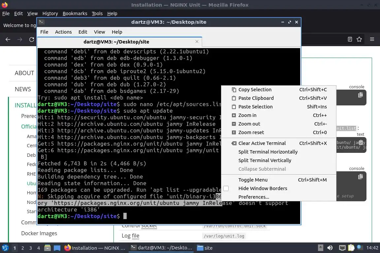Click the 'socket' link under Control
380x253 pixels.
[149, 226]
